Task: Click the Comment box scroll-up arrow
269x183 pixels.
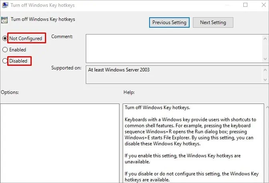Action: click(x=265, y=38)
